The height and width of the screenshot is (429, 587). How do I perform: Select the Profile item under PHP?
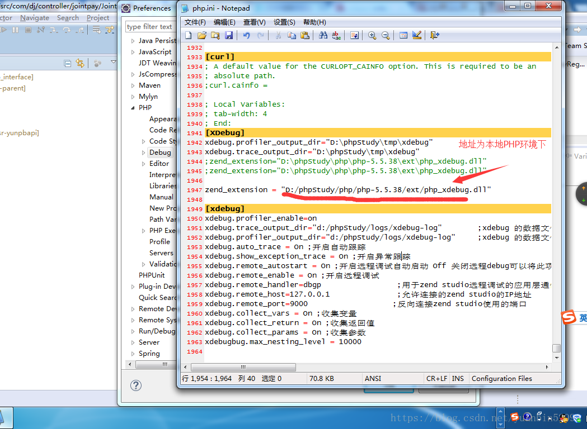159,241
